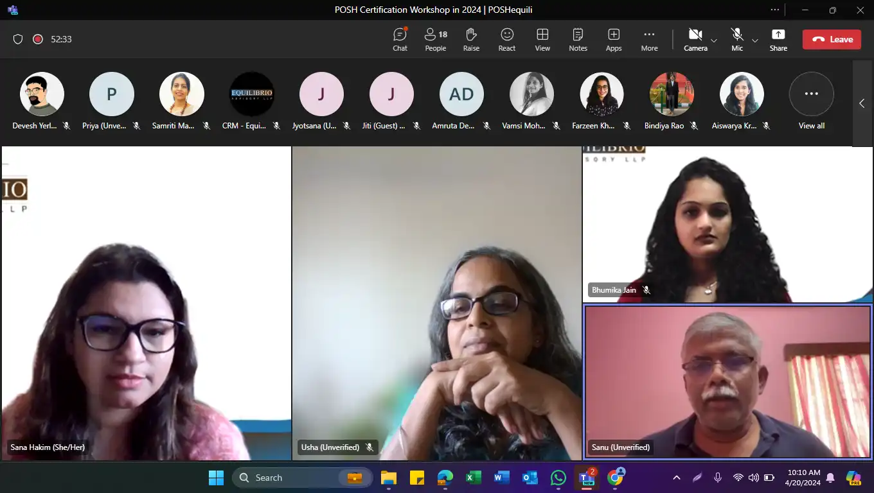Select Devesh Yerl participant avatar
This screenshot has width=874, height=493.
click(x=42, y=94)
